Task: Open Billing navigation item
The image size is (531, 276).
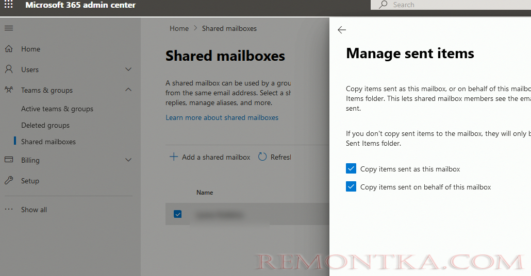Action: [30, 160]
